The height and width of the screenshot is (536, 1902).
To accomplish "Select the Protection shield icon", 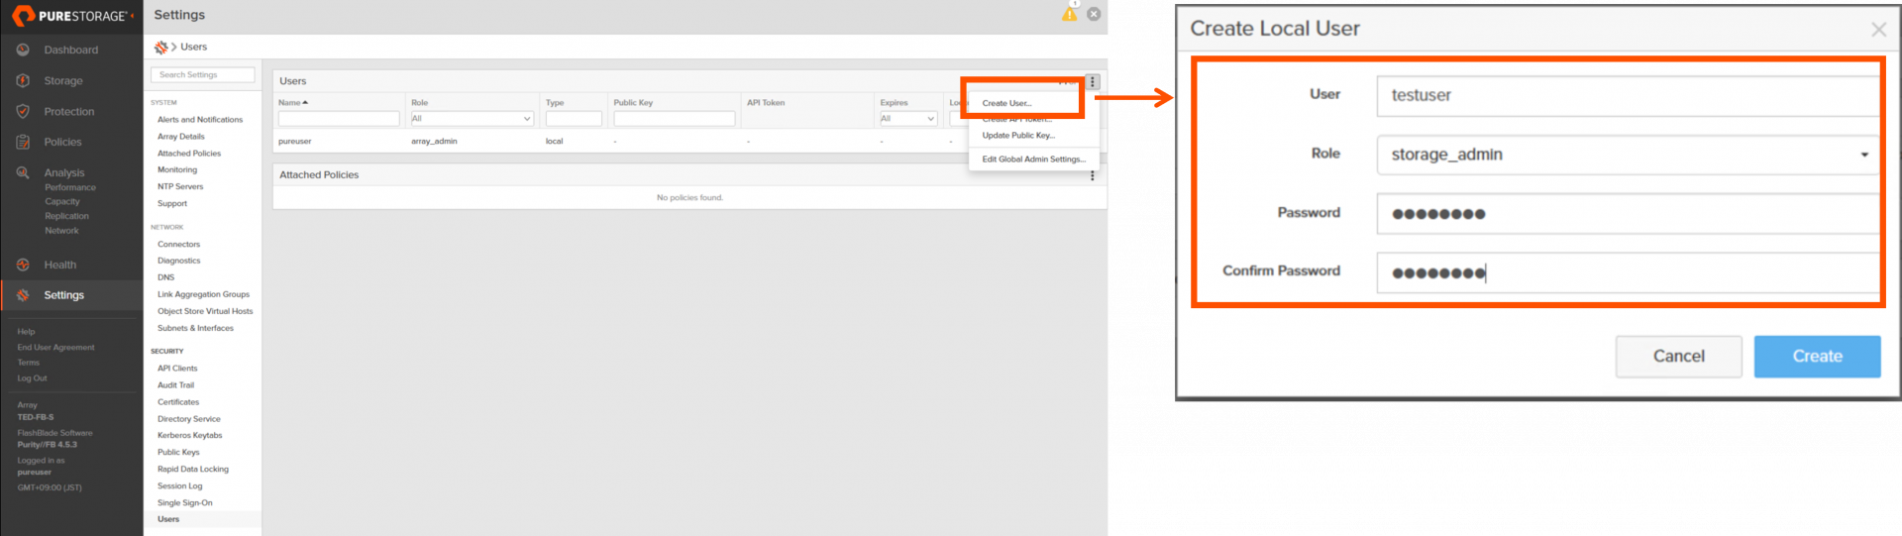I will [23, 112].
